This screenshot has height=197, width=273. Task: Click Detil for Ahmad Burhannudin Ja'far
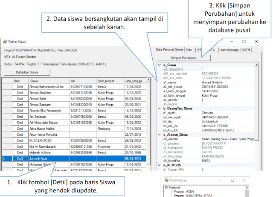20,87
